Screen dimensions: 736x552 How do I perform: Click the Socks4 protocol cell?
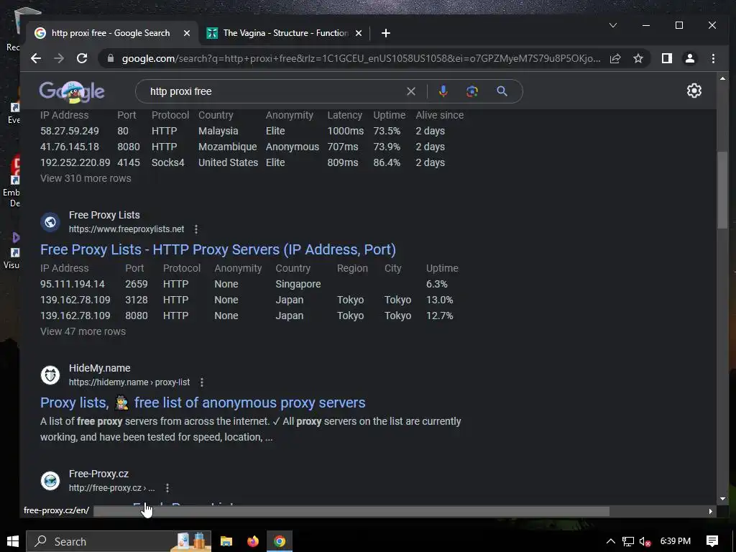(167, 162)
